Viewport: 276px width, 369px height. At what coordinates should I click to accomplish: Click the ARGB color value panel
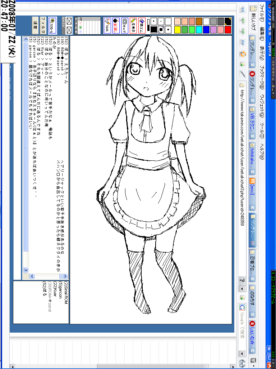[x=88, y=26]
